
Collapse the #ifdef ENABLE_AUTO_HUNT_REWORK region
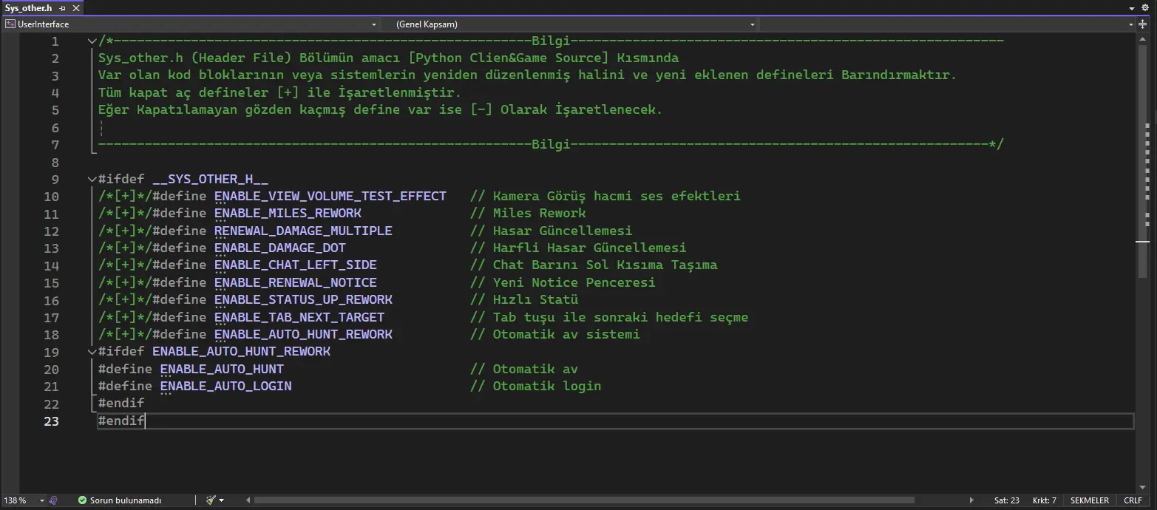pyautogui.click(x=92, y=352)
